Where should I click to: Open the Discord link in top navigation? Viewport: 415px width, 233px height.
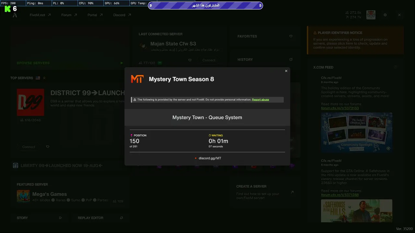[122, 15]
